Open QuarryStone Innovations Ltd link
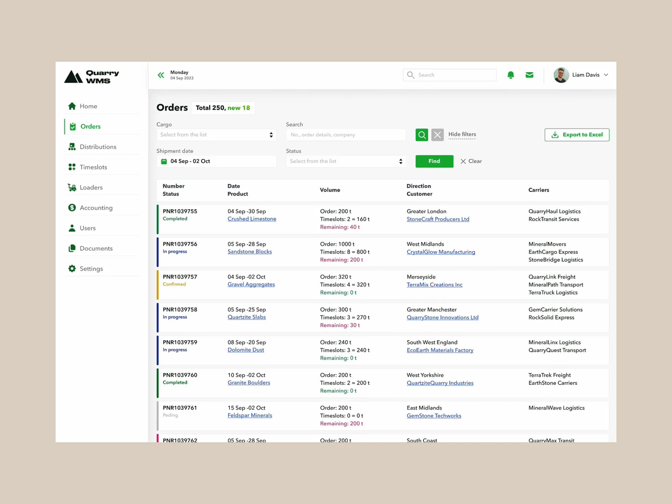Viewport: 672px width, 504px height. [x=443, y=317]
